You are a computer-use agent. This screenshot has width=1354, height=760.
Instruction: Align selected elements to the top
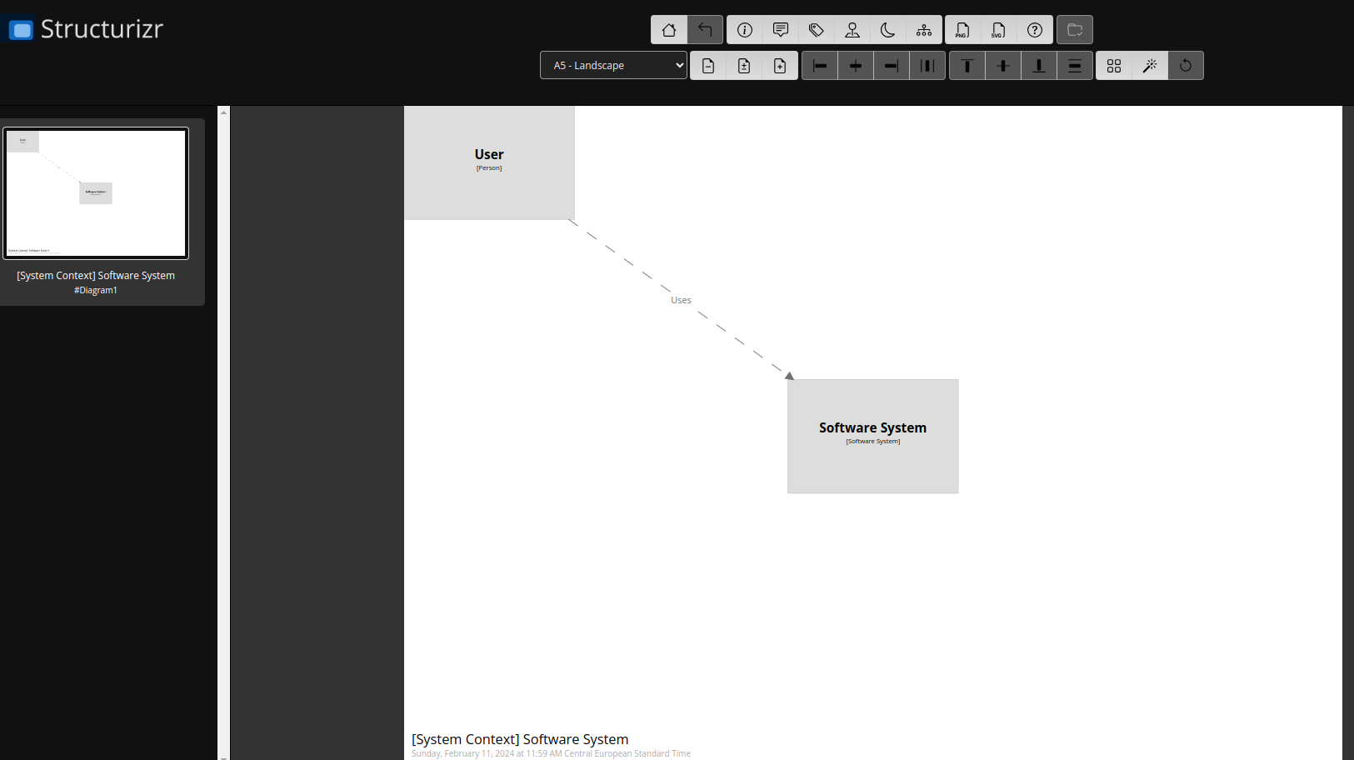(x=967, y=65)
